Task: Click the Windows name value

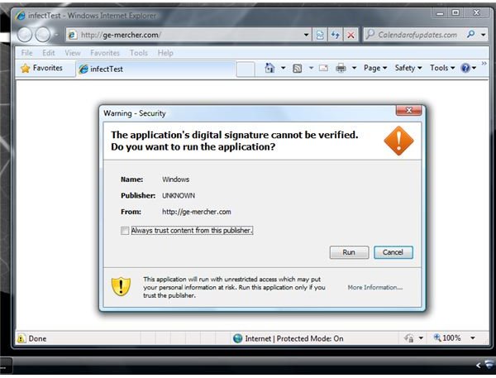Action: tap(175, 179)
